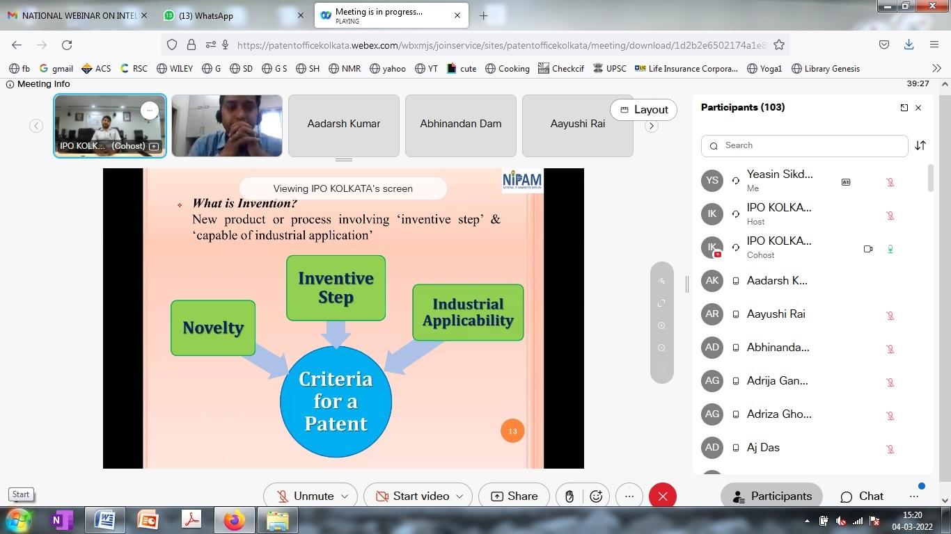Unmute your microphone

pyautogui.click(x=306, y=496)
